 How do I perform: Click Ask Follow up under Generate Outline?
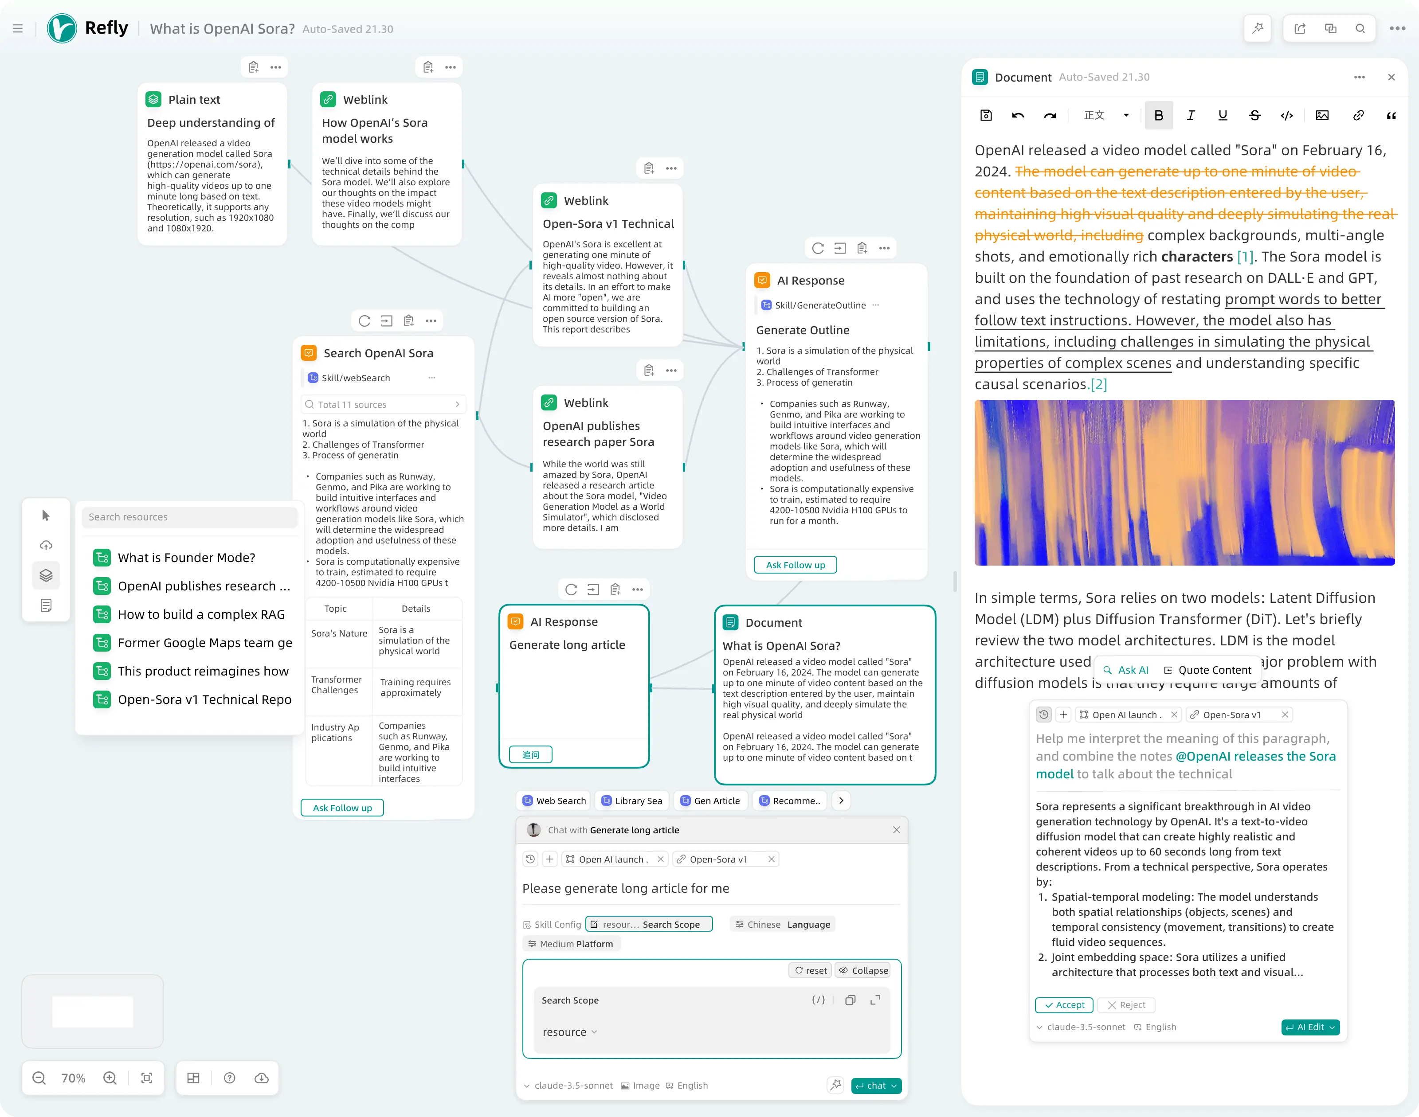pyautogui.click(x=795, y=564)
